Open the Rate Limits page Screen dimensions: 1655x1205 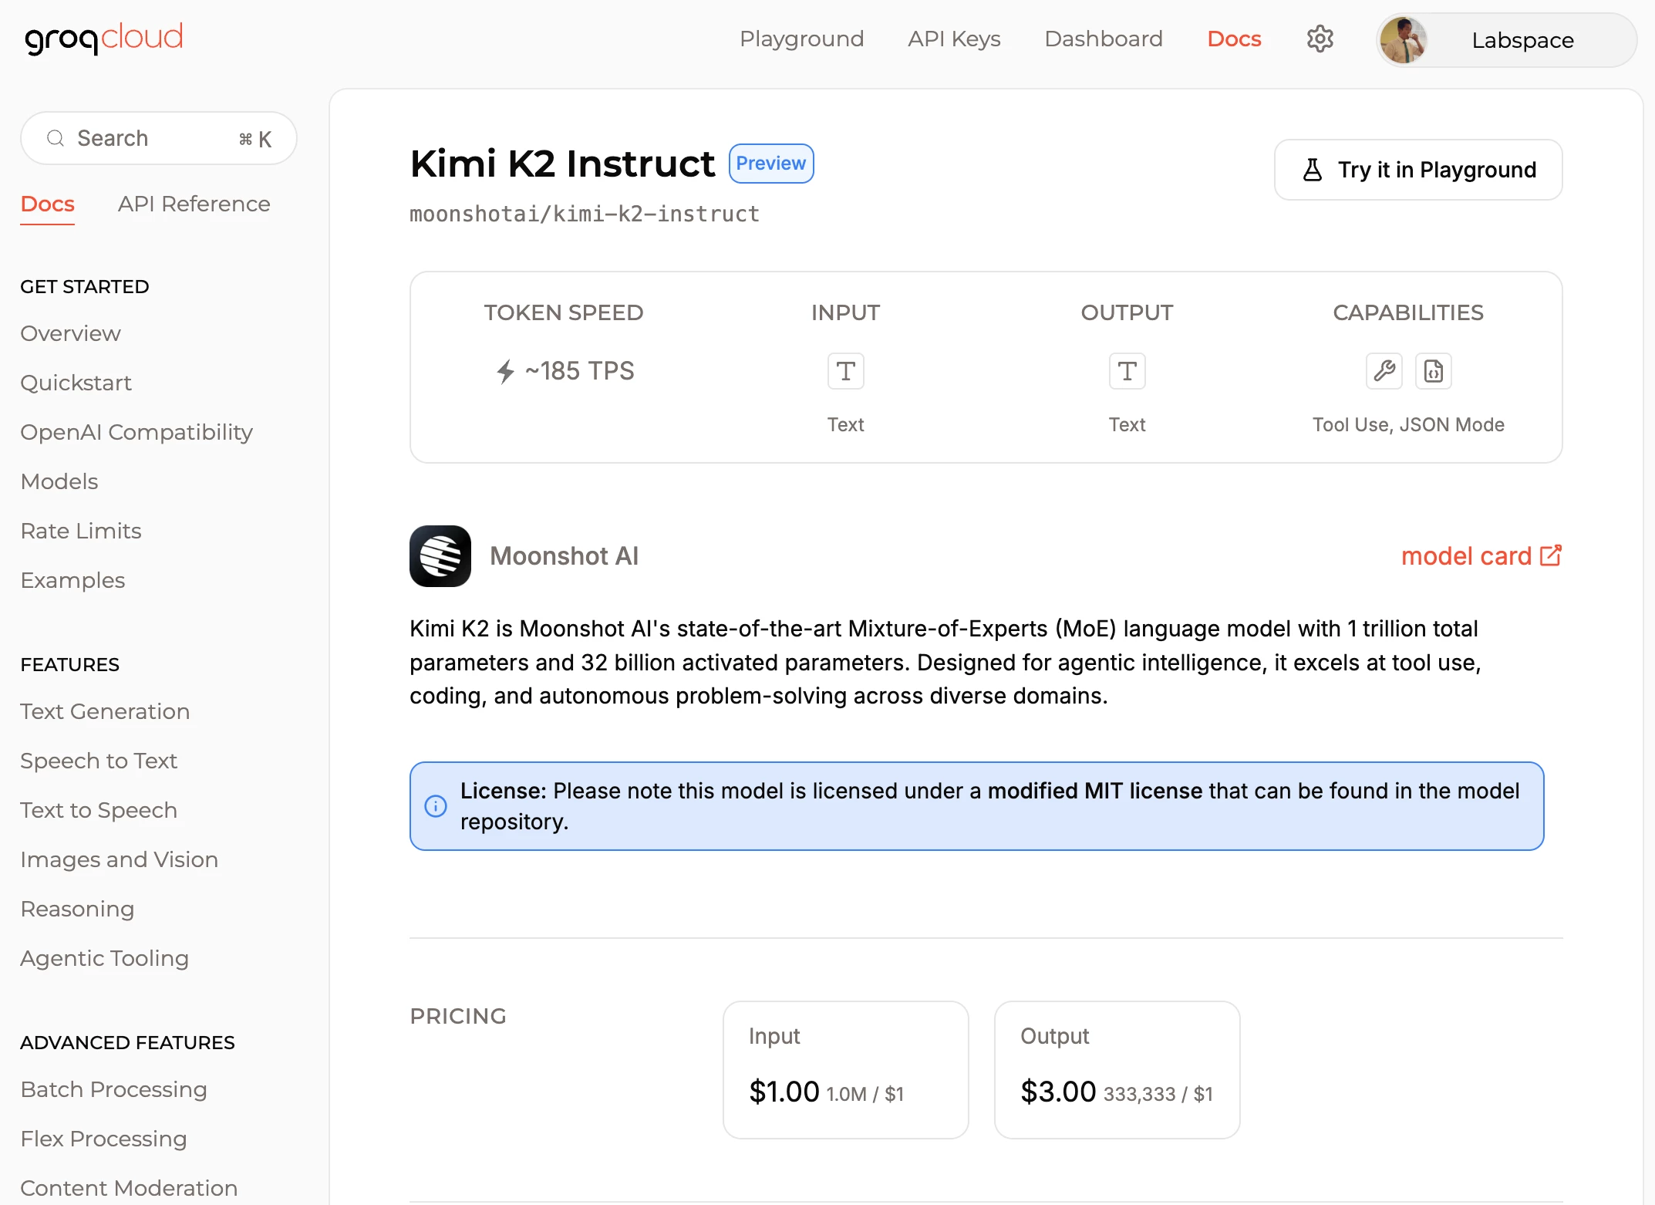tap(81, 532)
